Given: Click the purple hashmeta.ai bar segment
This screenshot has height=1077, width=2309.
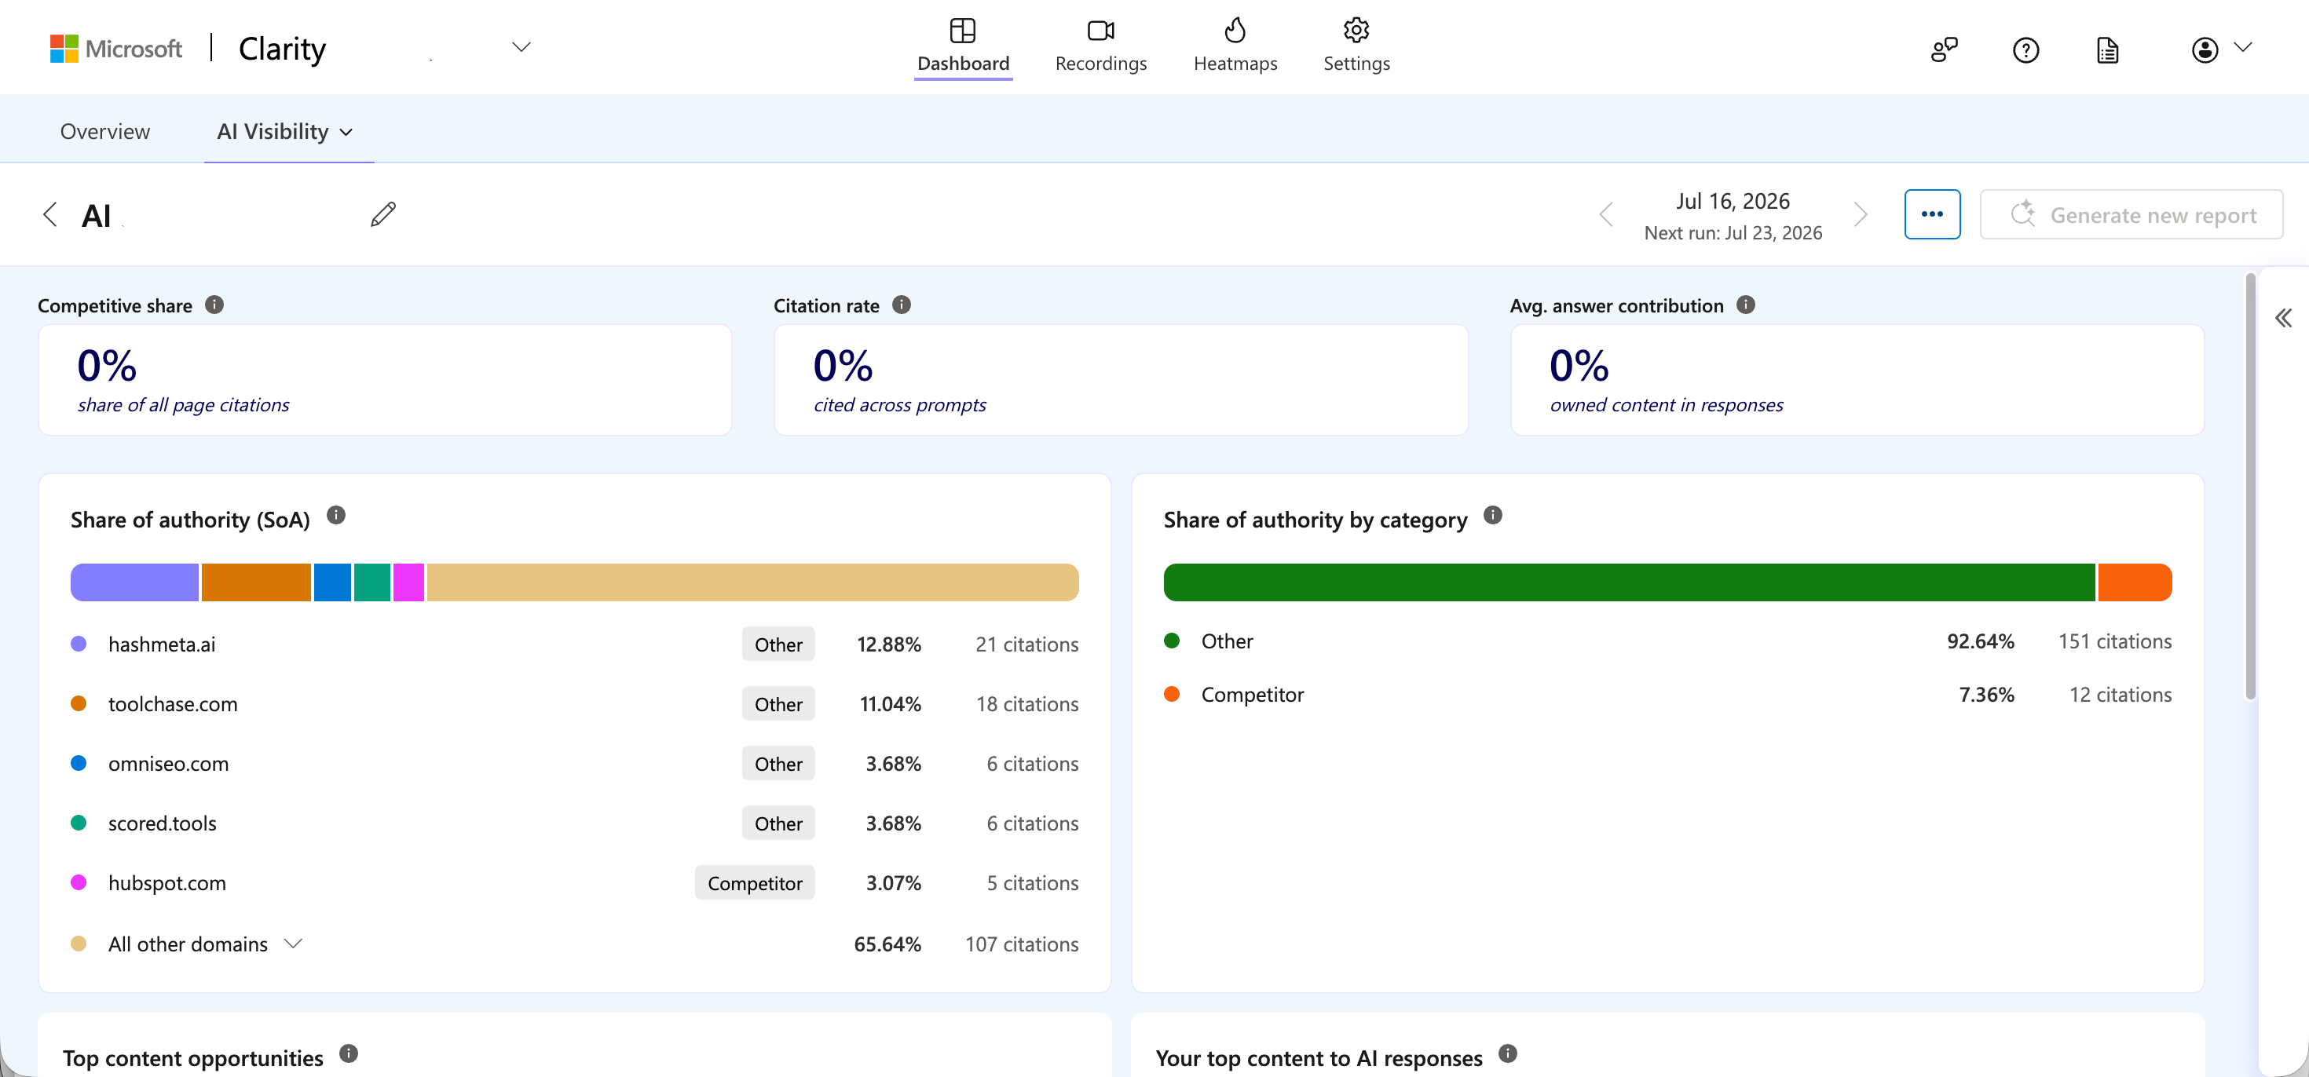Looking at the screenshot, I should pos(134,582).
